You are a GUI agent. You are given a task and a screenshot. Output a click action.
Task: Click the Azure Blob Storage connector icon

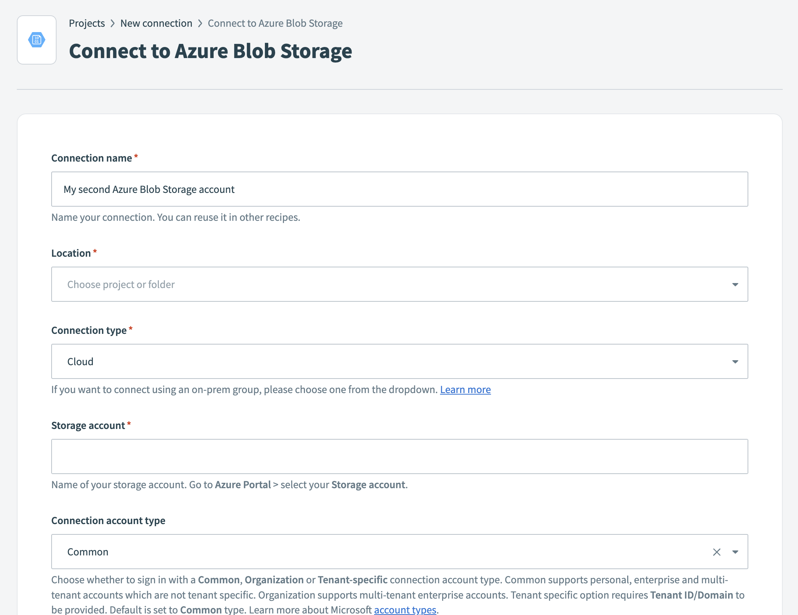point(36,40)
